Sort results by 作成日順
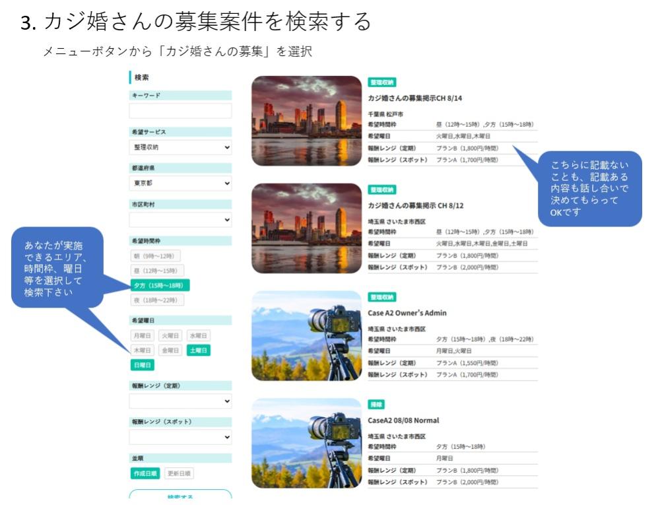This screenshot has width=660, height=505. click(146, 473)
